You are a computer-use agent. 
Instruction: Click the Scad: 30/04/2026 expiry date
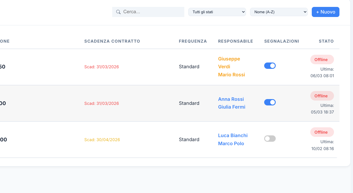[x=102, y=140]
